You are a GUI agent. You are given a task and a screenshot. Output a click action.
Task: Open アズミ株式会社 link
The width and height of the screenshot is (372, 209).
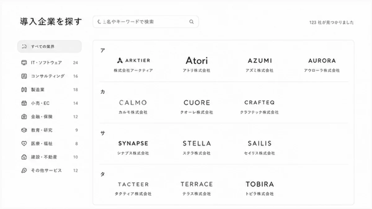tap(260, 71)
